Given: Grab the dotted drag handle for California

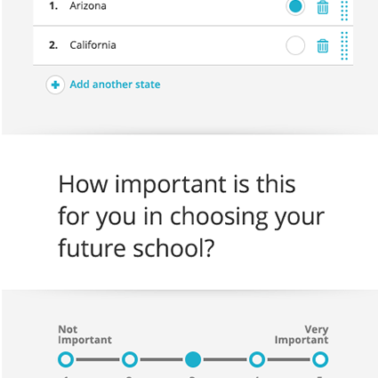Looking at the screenshot, I should pyautogui.click(x=344, y=45).
